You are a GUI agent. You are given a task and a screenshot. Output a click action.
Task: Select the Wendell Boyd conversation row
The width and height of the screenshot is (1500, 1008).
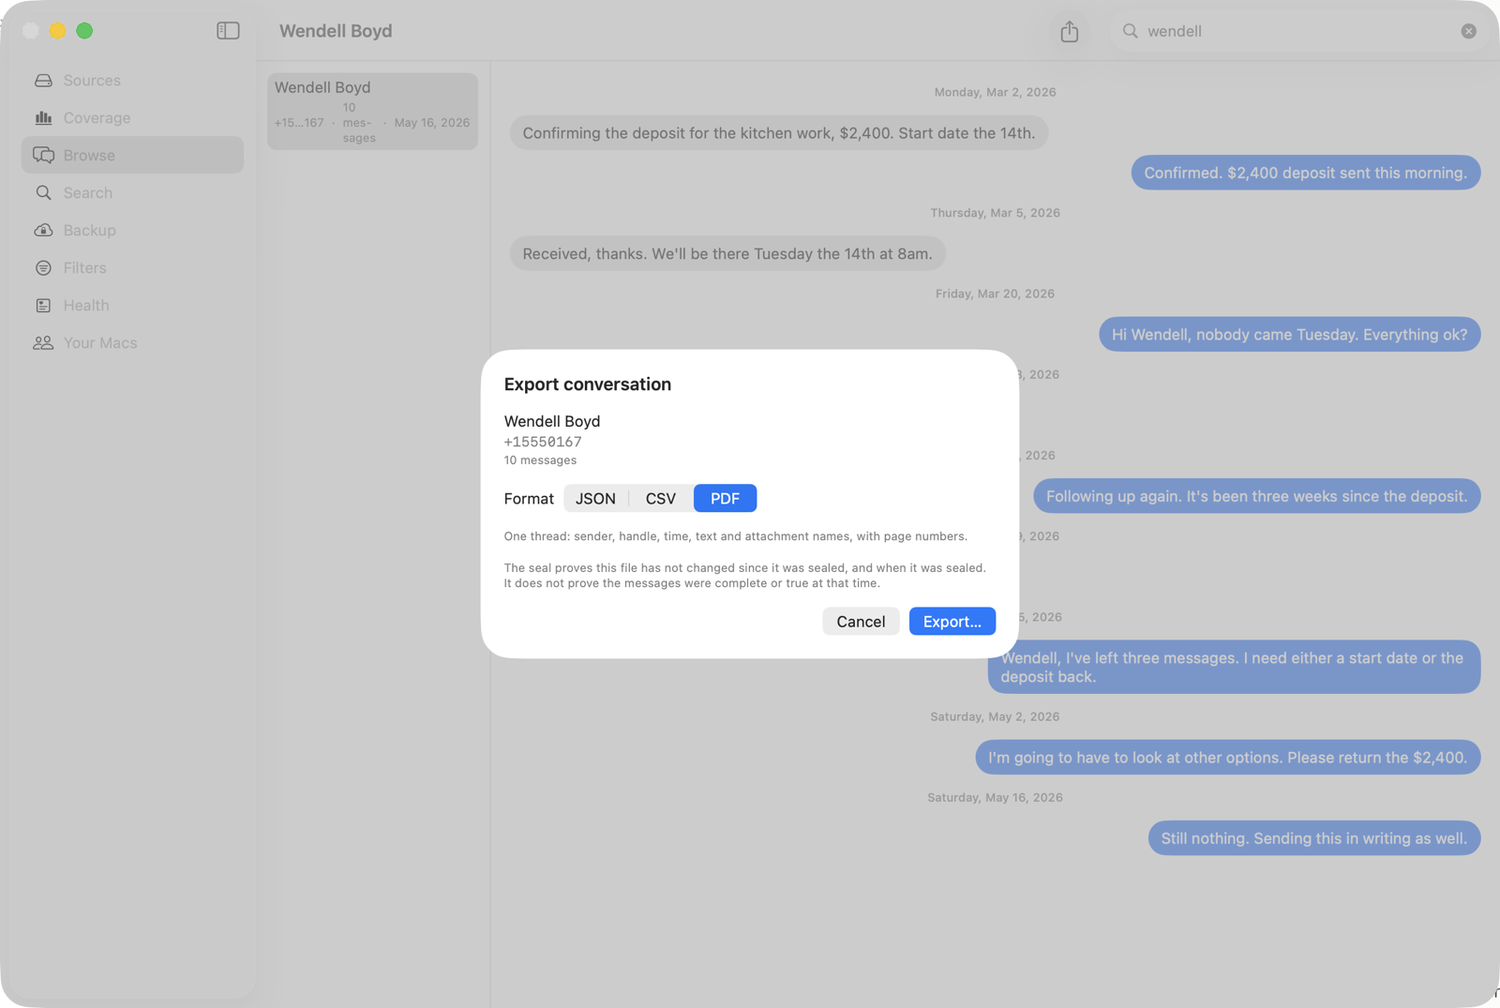coord(372,112)
